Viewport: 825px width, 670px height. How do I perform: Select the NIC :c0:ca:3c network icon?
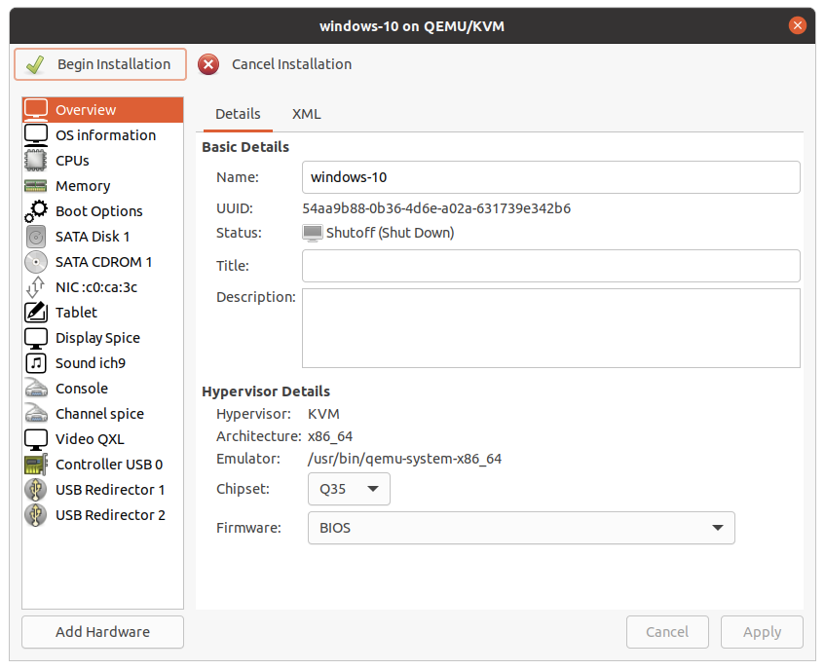[36, 287]
